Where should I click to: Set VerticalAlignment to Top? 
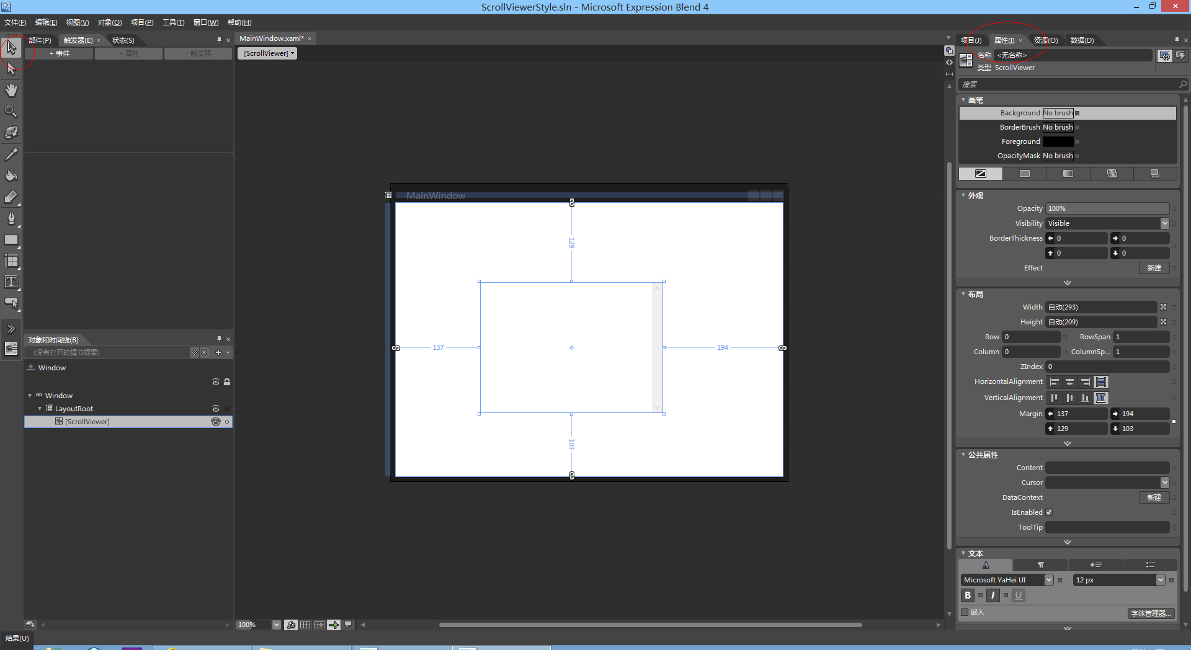coord(1055,398)
